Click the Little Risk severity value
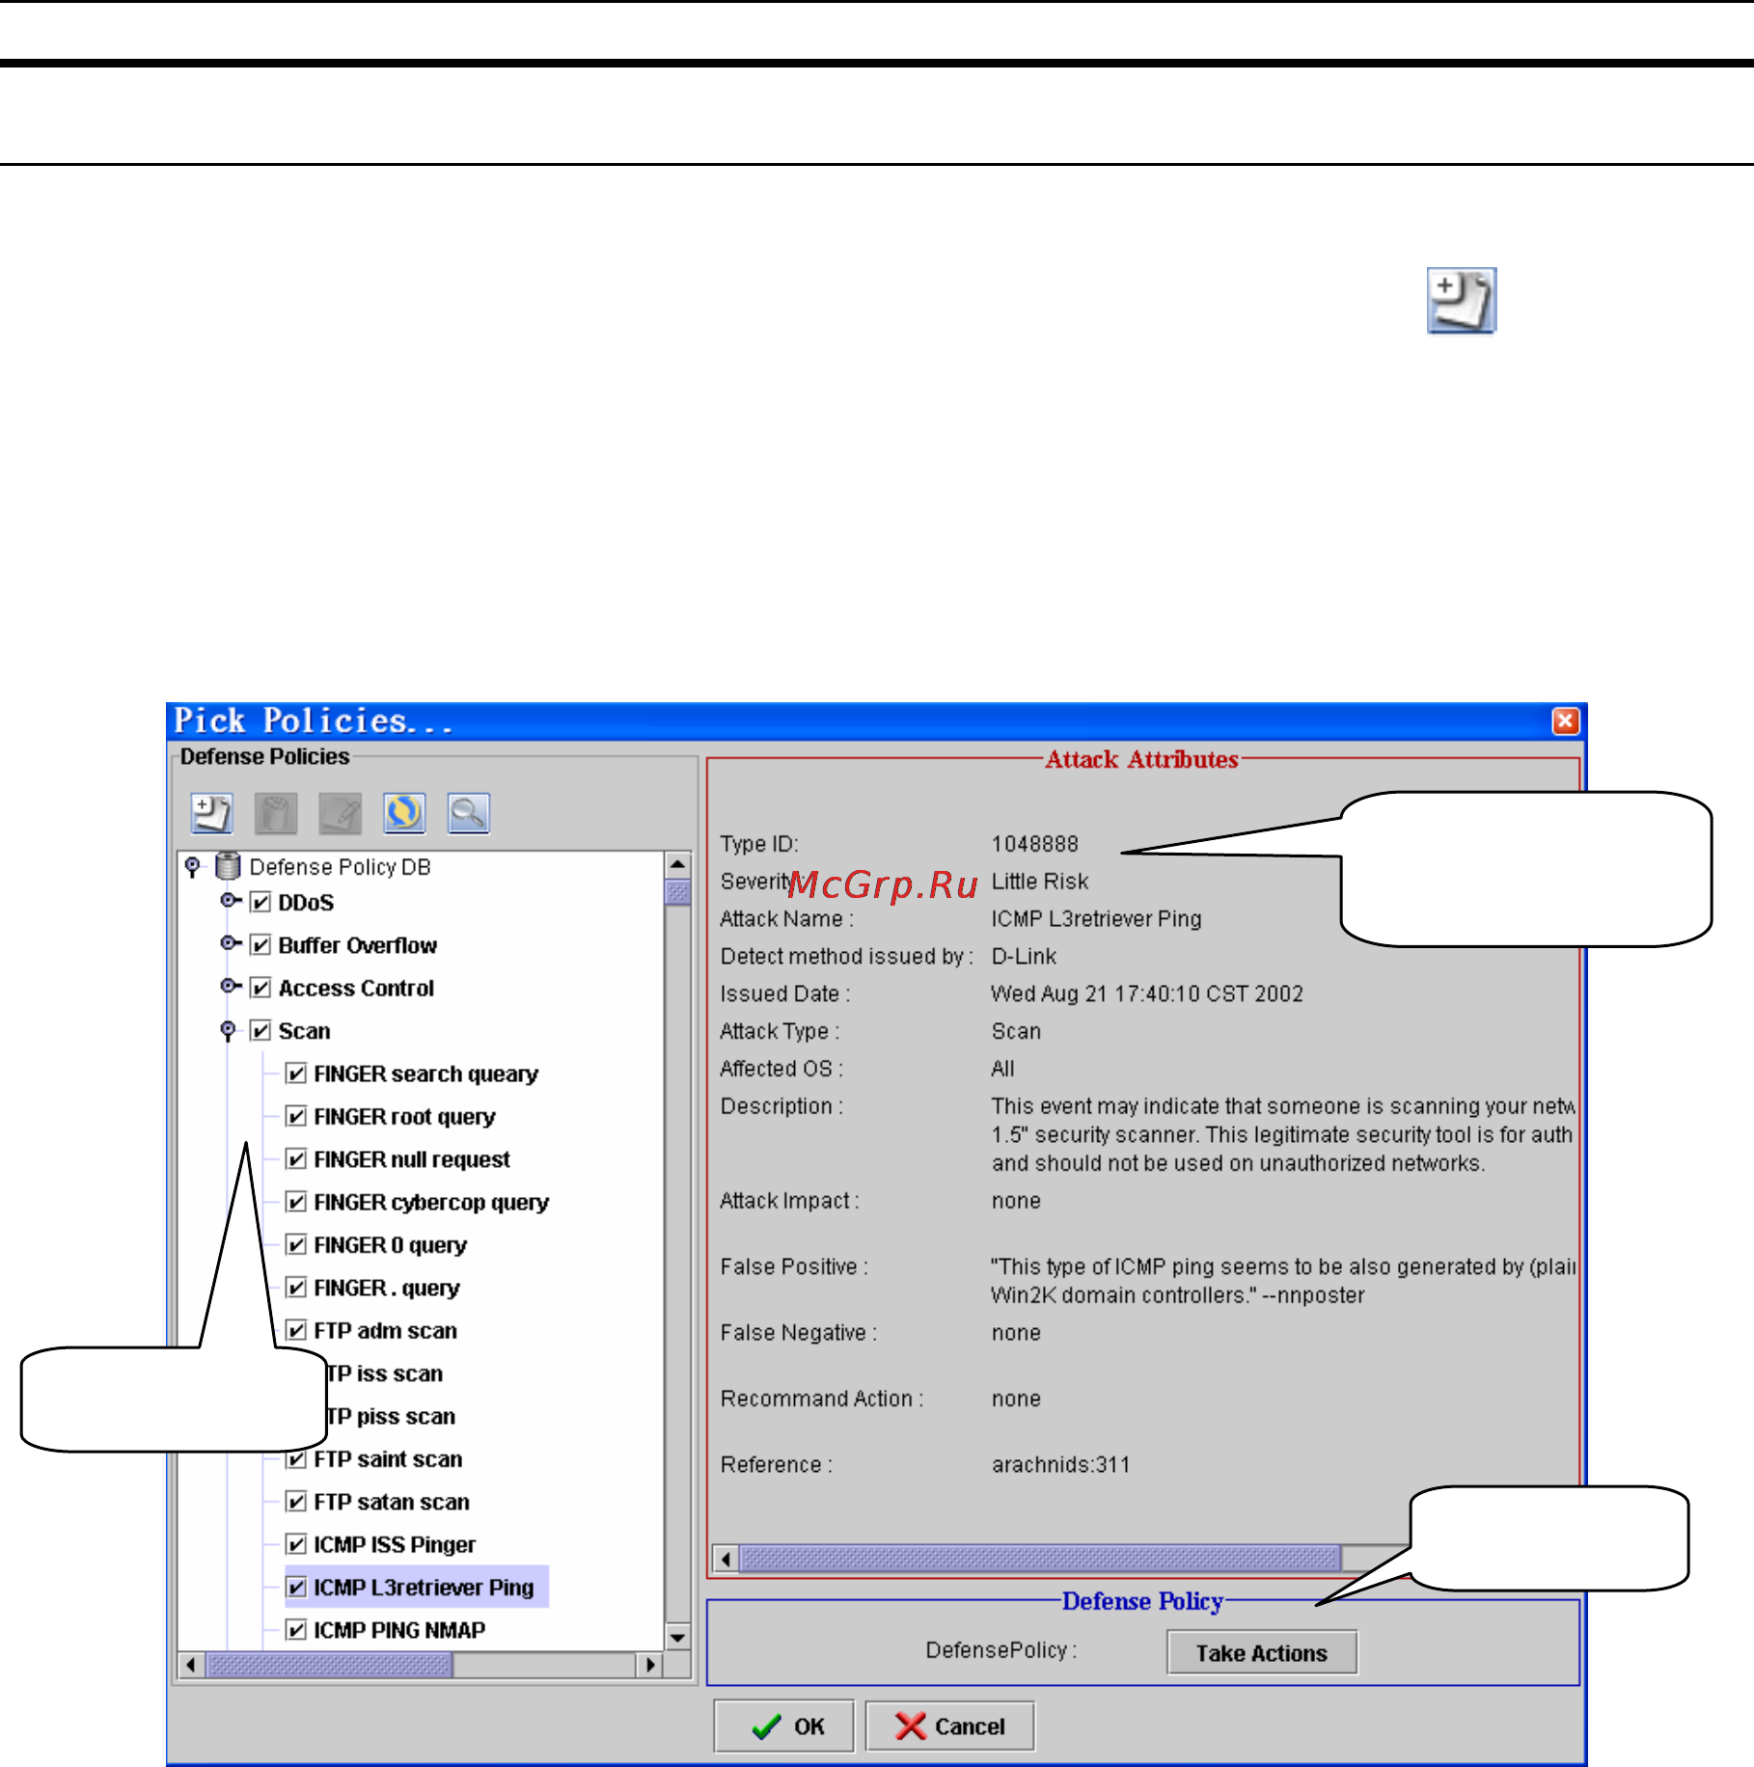 (1040, 882)
